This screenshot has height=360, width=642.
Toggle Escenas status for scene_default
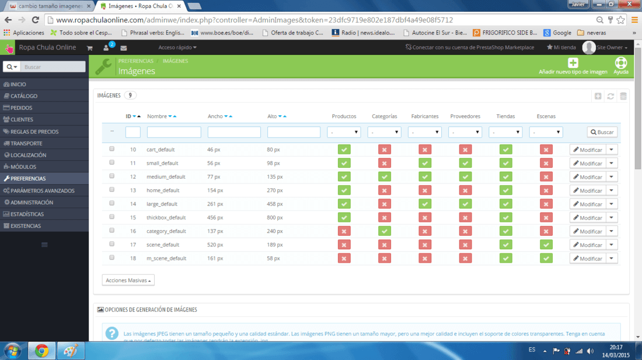[x=546, y=245]
